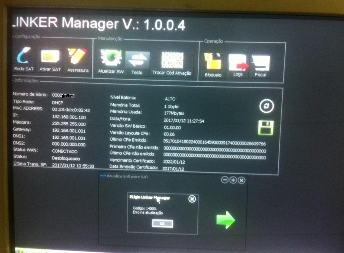This screenshot has width=344, height=253.
Task: Click Memória Usada value 177Mbytes
Action: tap(174, 113)
